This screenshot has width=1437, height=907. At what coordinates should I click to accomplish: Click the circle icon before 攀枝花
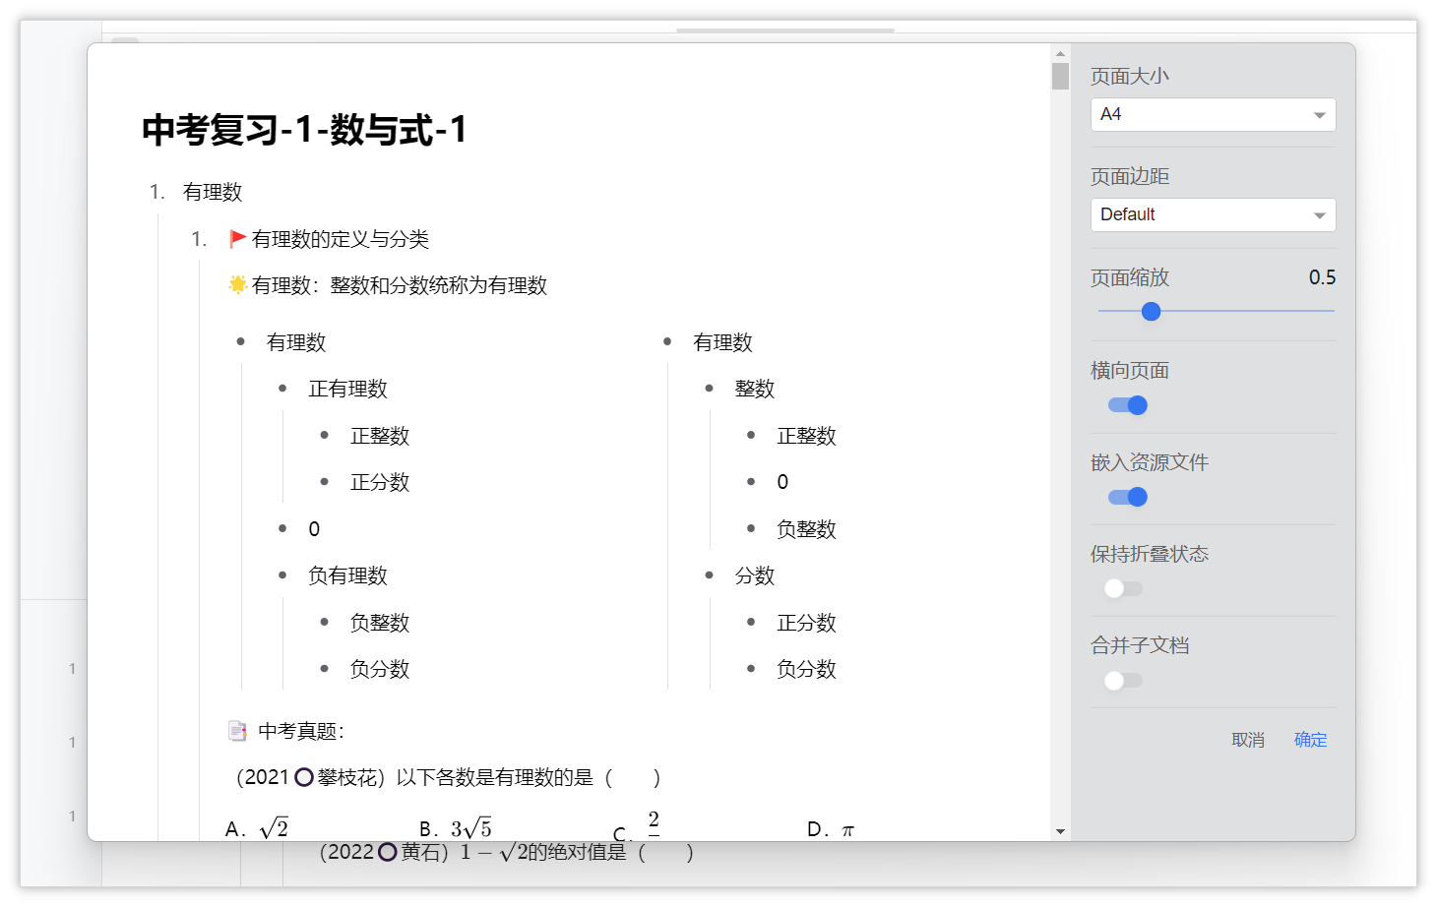click(x=304, y=778)
